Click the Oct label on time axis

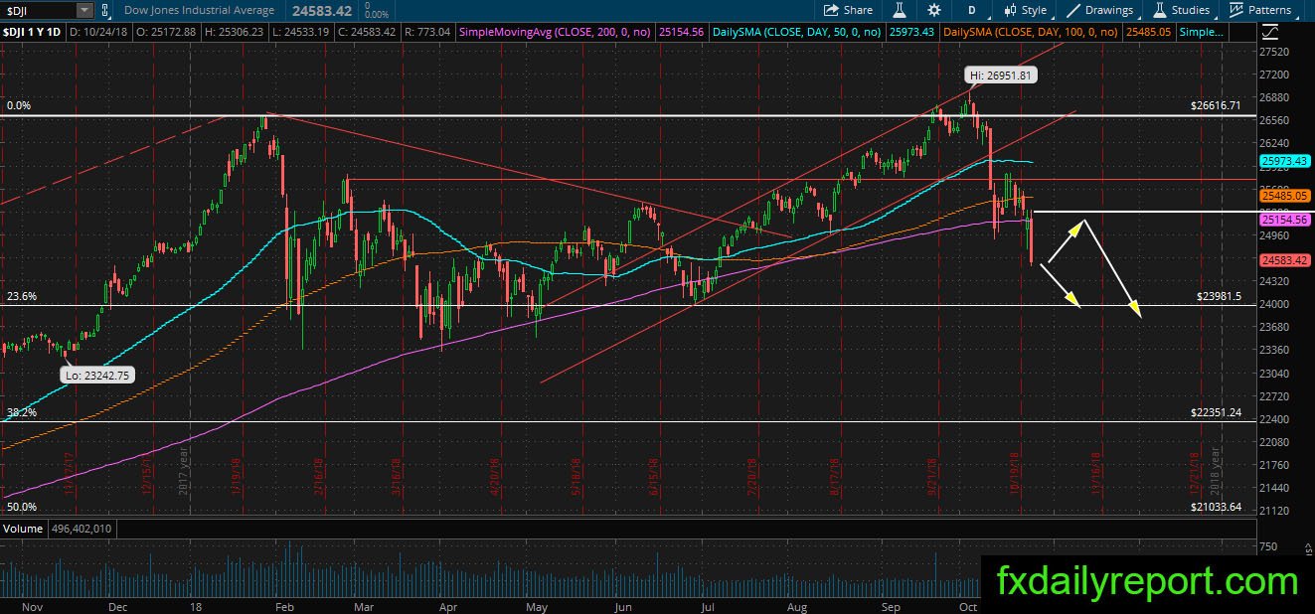[x=968, y=605]
